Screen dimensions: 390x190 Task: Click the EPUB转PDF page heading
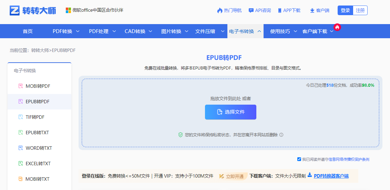224,57
